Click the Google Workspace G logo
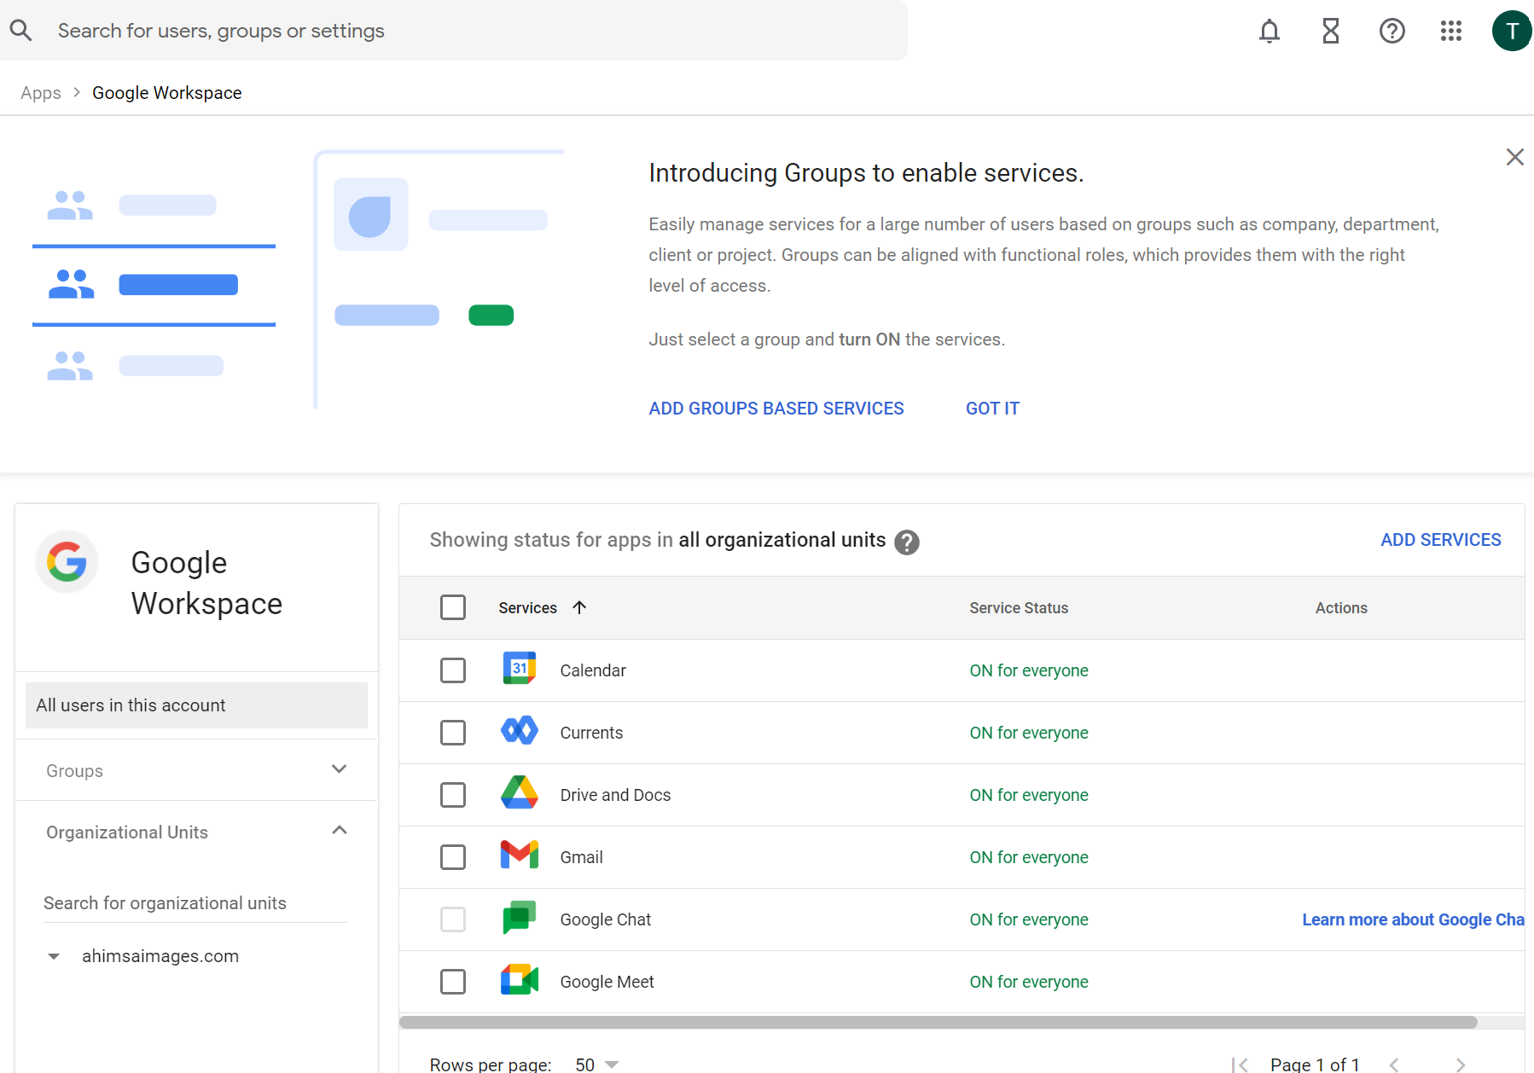Image resolution: width=1534 pixels, height=1073 pixels. click(x=67, y=562)
